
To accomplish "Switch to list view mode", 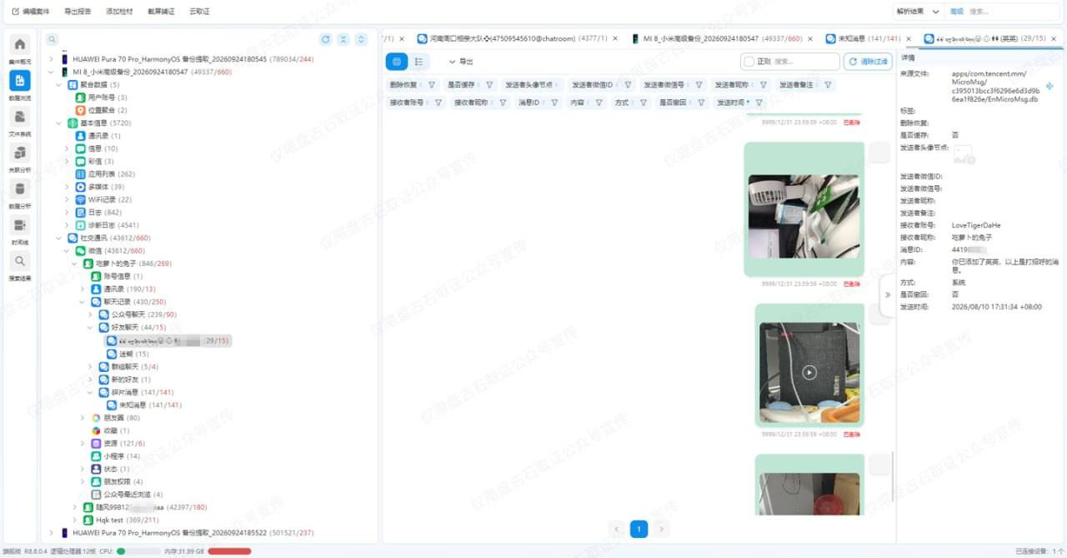I will (418, 62).
